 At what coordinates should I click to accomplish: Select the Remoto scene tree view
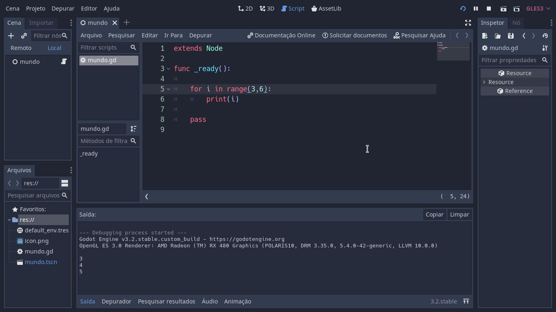tap(21, 48)
